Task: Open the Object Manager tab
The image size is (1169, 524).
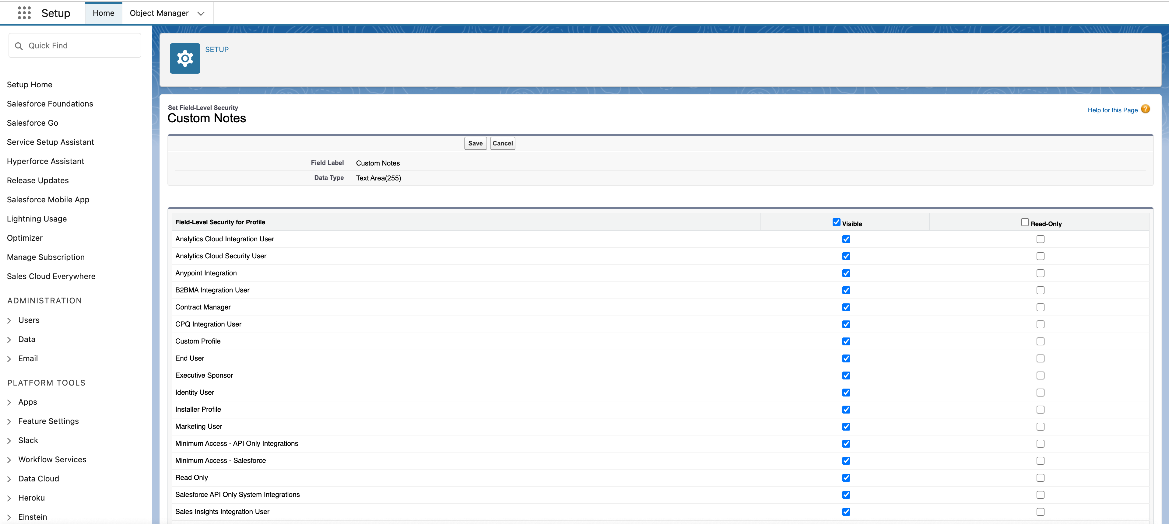Action: click(x=159, y=13)
